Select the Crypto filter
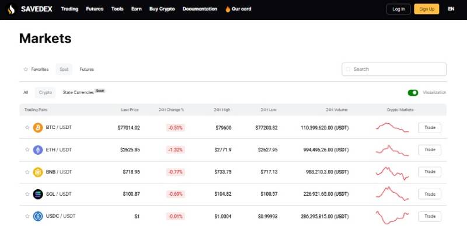The image size is (467, 226). pos(46,93)
